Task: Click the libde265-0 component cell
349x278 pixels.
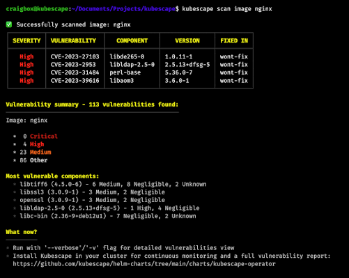Action: pos(127,56)
